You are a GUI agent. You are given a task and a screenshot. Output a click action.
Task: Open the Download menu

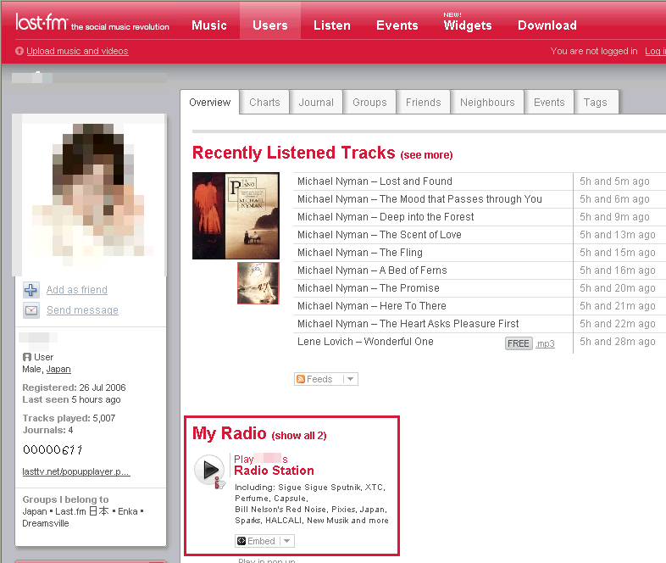pyautogui.click(x=547, y=25)
